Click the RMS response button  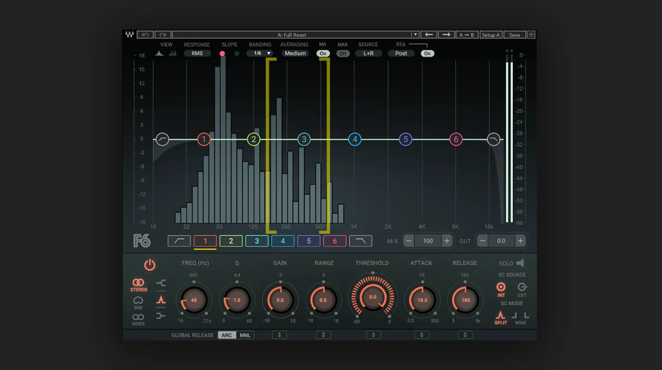[x=197, y=53]
